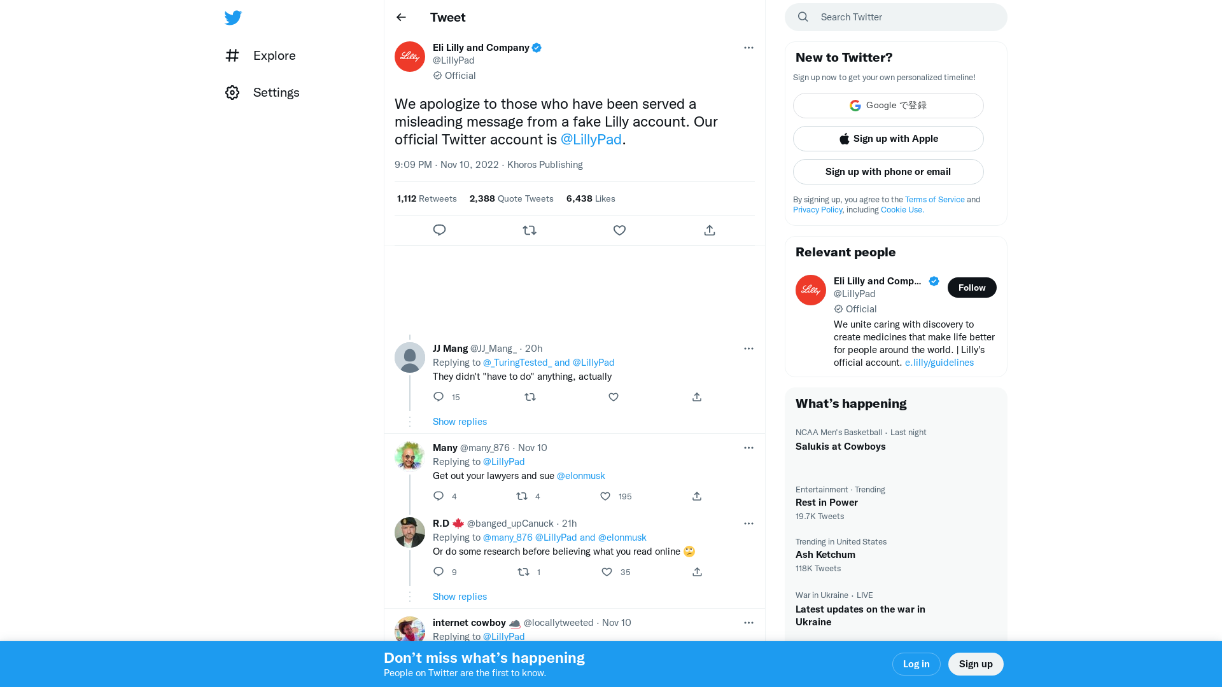Click the Search Twitter input field
This screenshot has width=1222, height=687.
pos(891,17)
